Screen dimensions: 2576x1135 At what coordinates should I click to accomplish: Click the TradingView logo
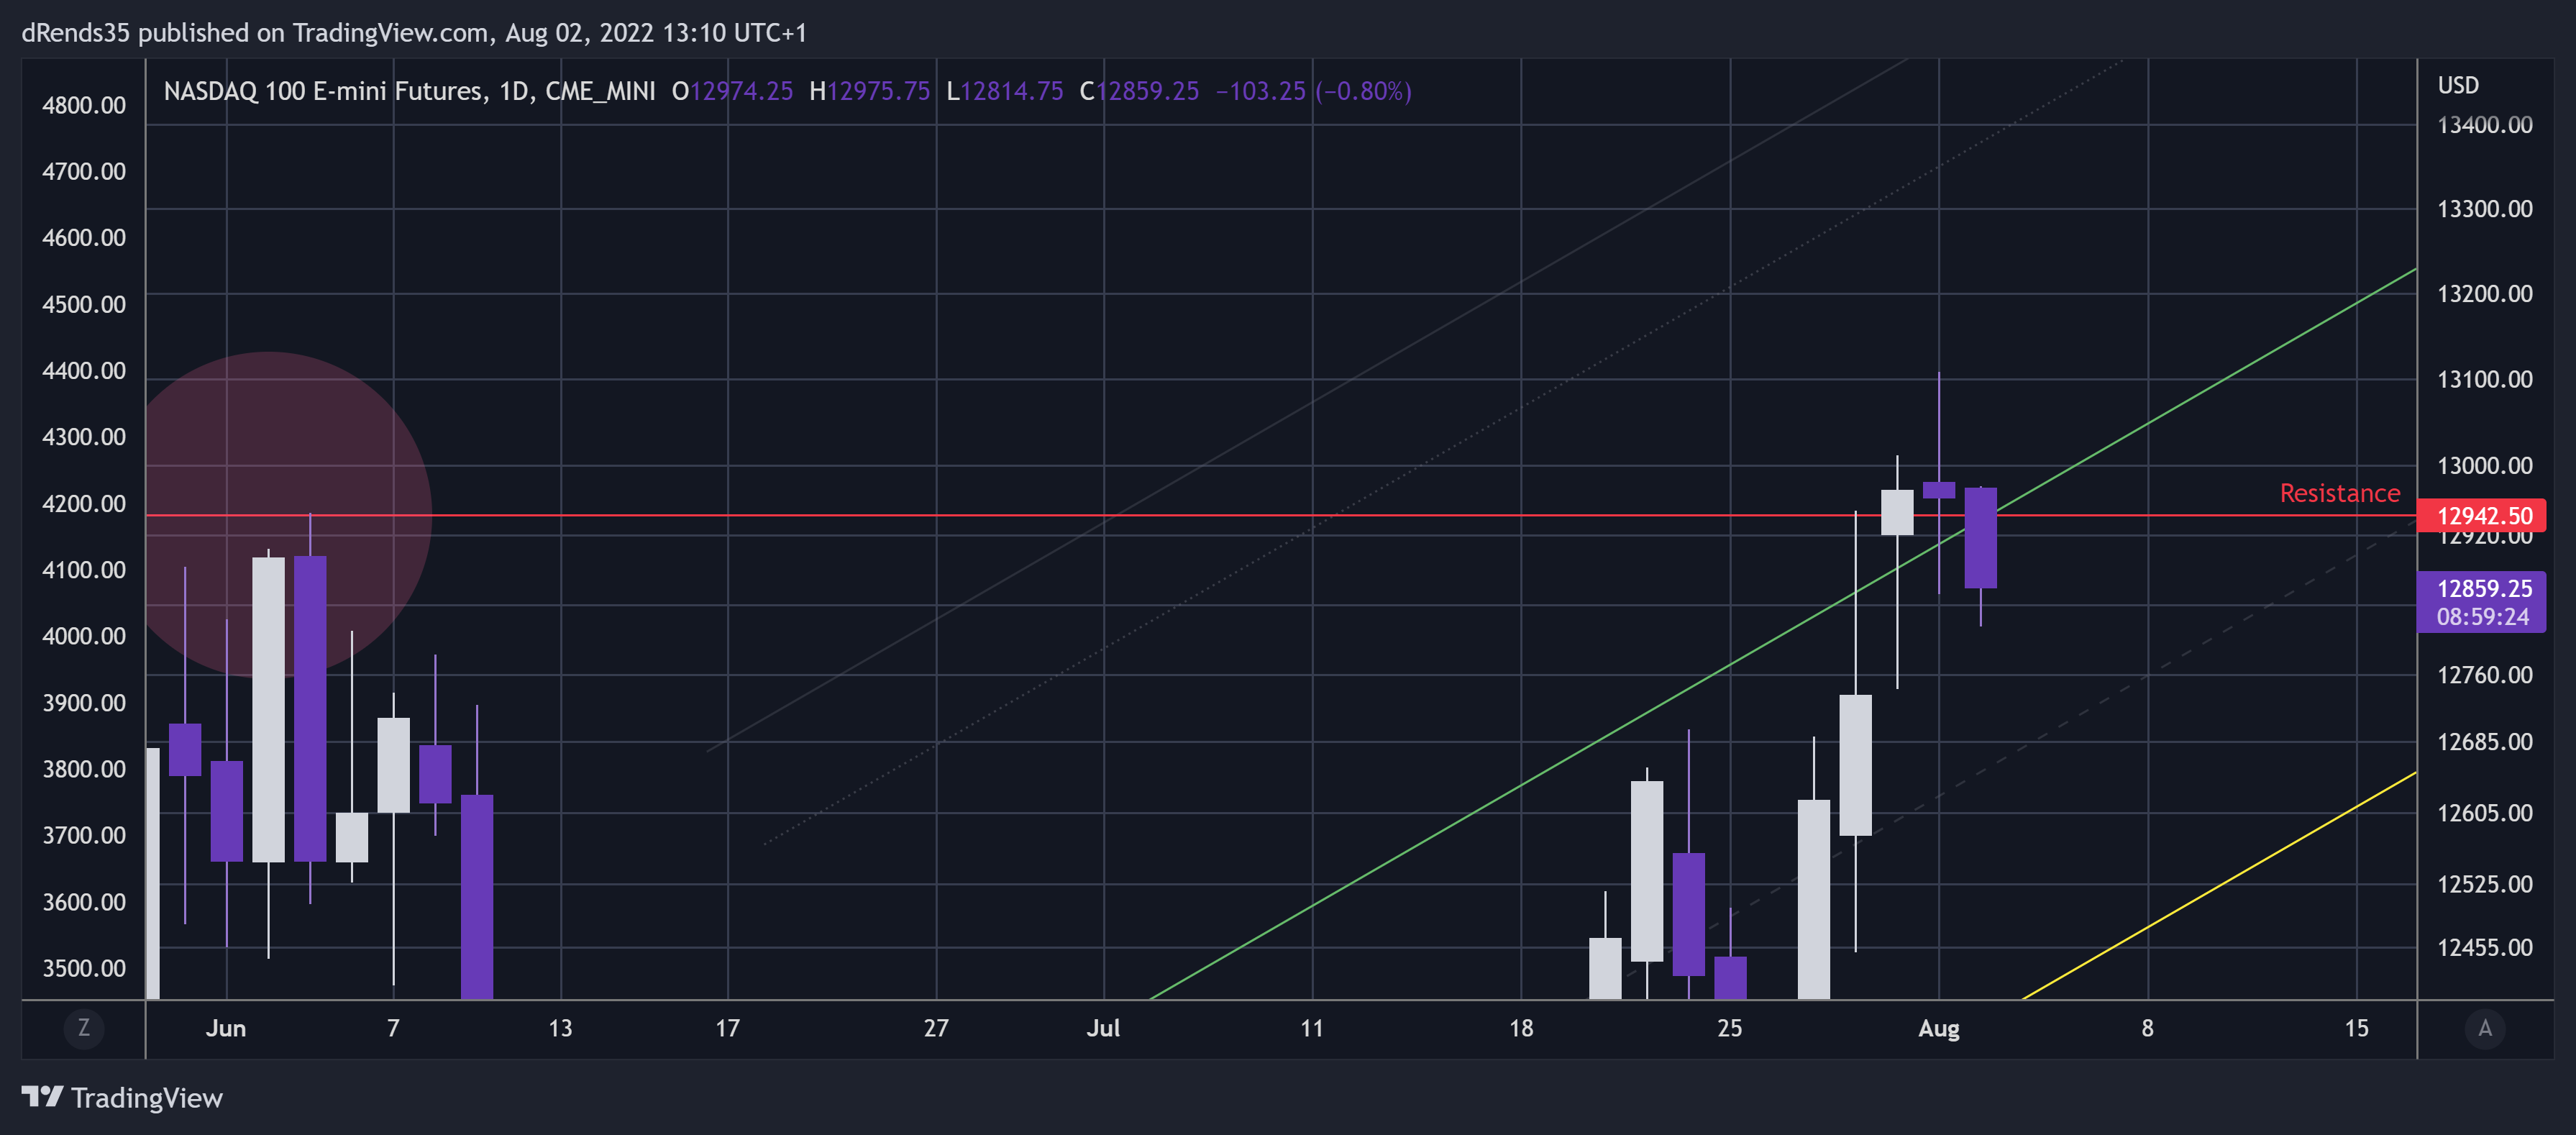(x=42, y=1097)
